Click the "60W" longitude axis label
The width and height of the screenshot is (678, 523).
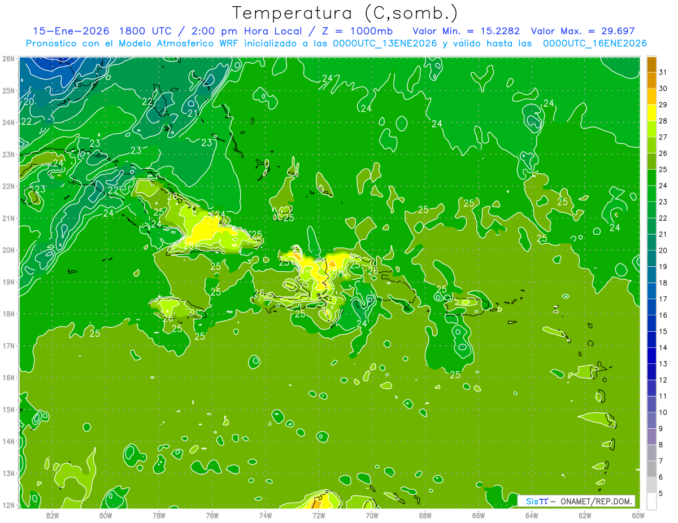click(638, 515)
